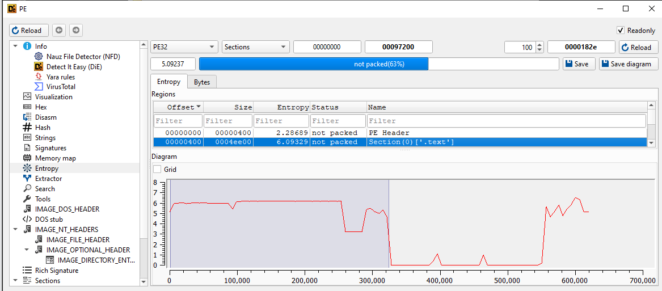
Task: Click the Visualization picture icon
Action: click(x=27, y=97)
